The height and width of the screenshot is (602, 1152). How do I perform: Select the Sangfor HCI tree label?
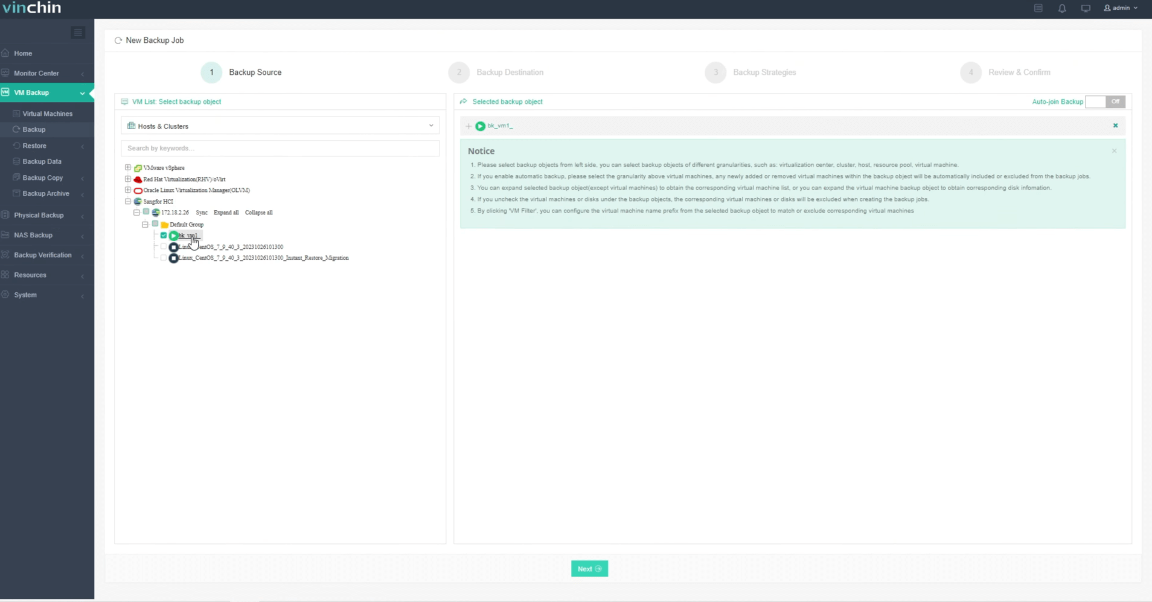click(158, 202)
